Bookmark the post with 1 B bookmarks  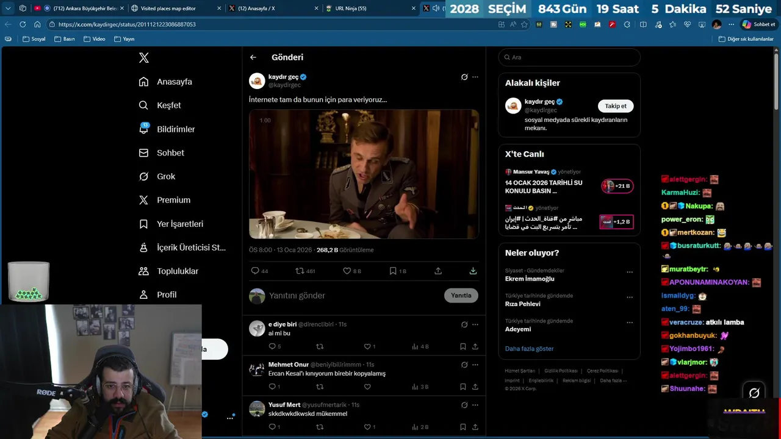[398, 271]
